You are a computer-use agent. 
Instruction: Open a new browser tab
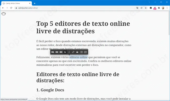click(35, 3)
